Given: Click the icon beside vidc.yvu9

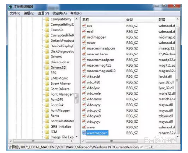Looking at the screenshot, I should click(84, 116).
